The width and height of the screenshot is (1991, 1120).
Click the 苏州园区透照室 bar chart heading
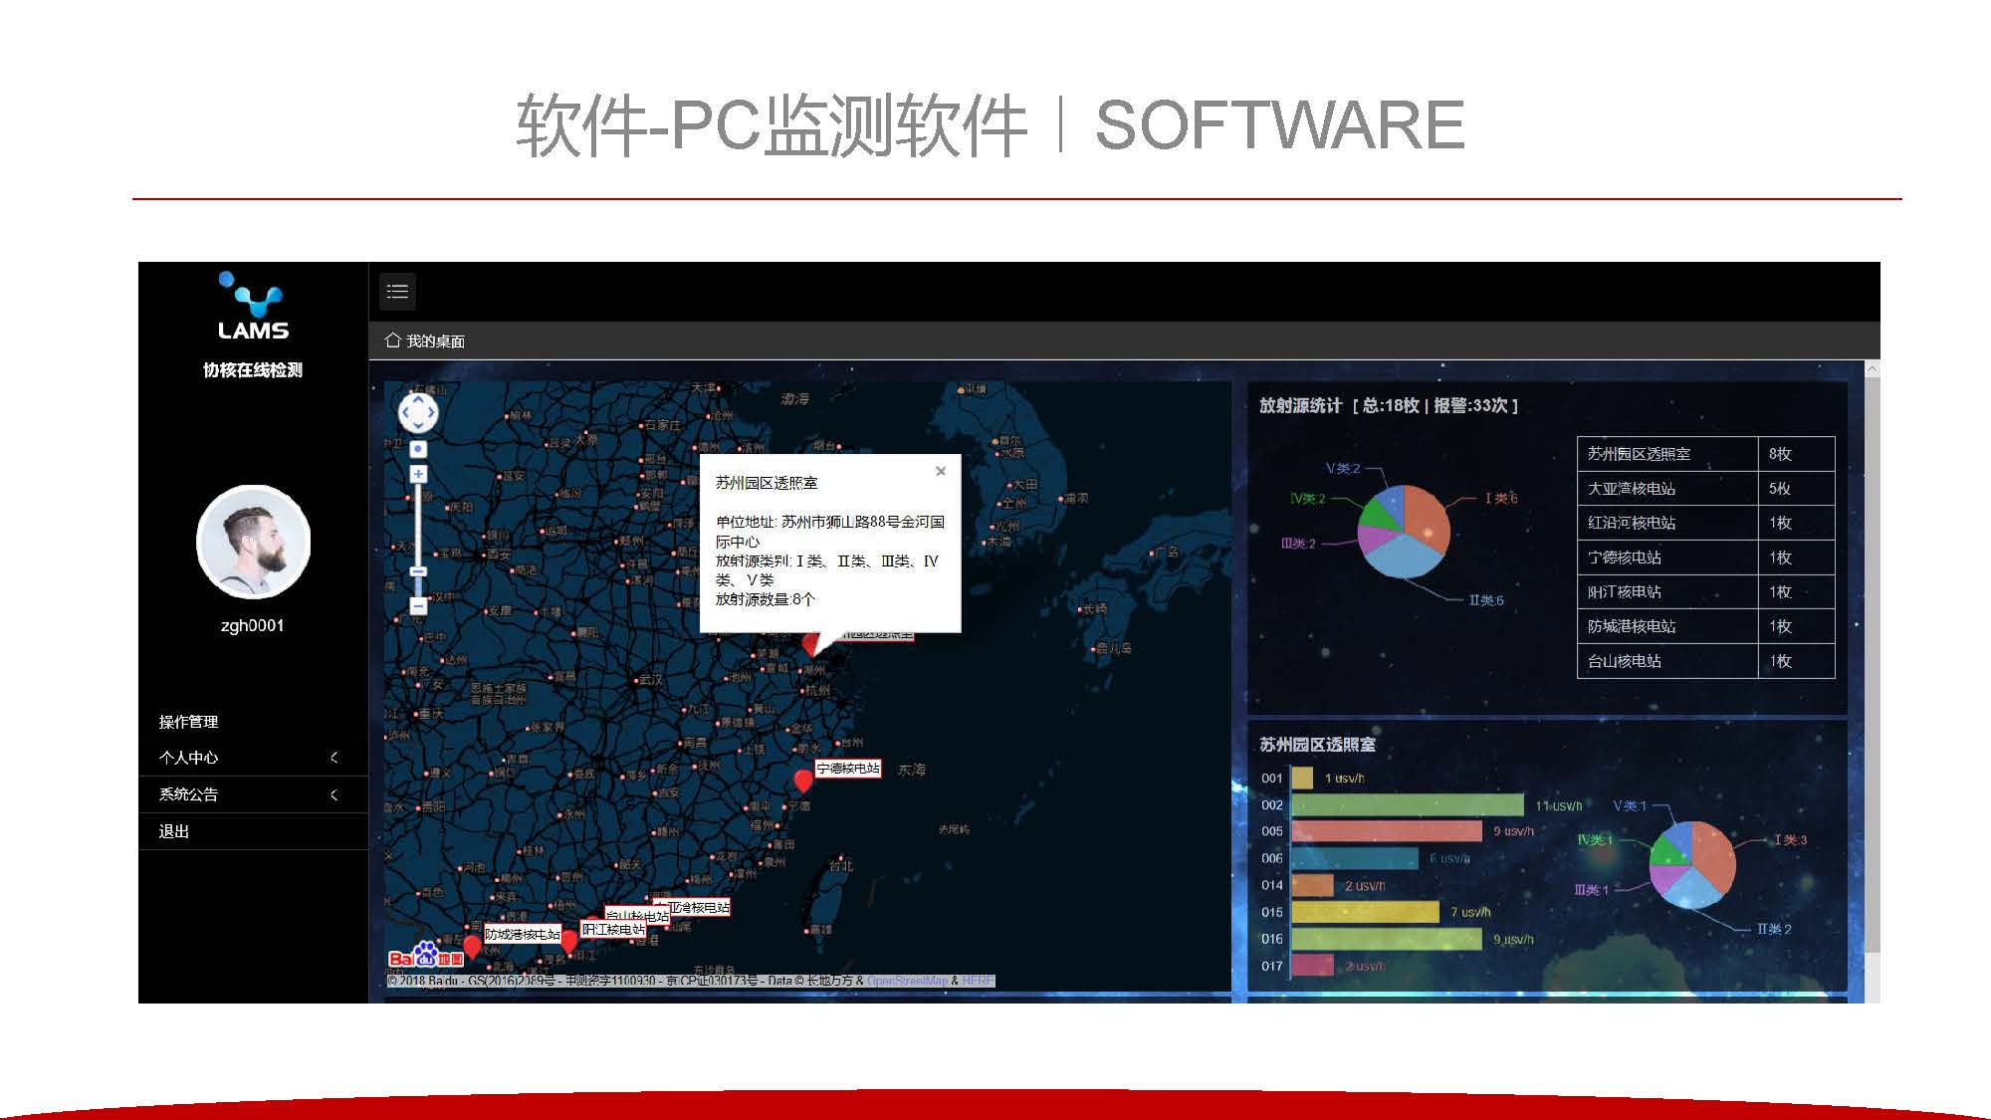[x=1317, y=745]
